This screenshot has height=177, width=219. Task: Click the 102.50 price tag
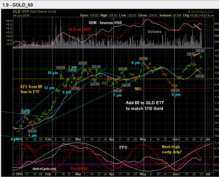coord(32,131)
